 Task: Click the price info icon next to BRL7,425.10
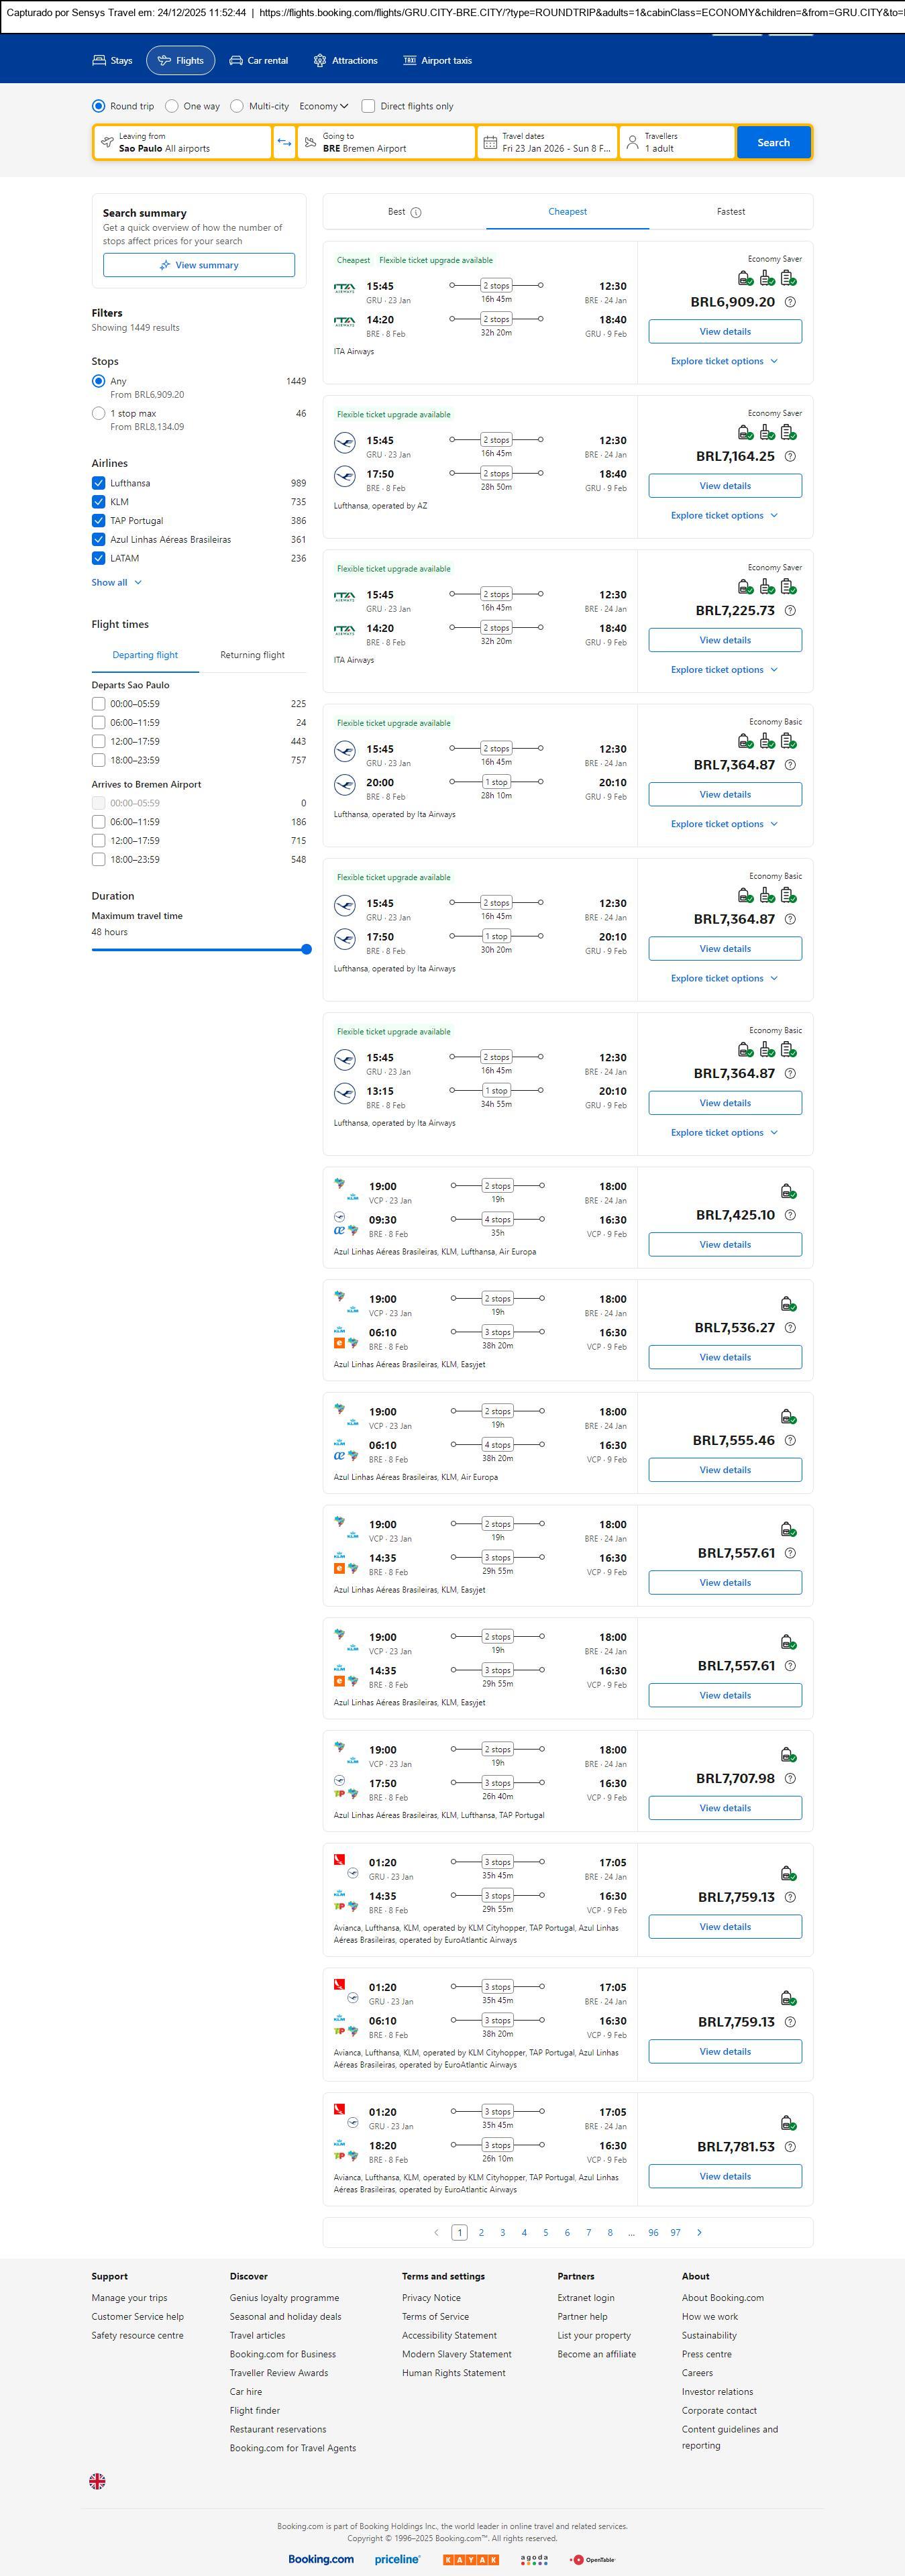(790, 1215)
